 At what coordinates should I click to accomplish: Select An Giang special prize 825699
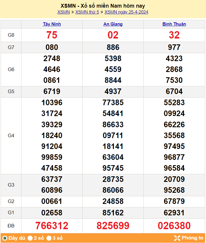[113, 226]
